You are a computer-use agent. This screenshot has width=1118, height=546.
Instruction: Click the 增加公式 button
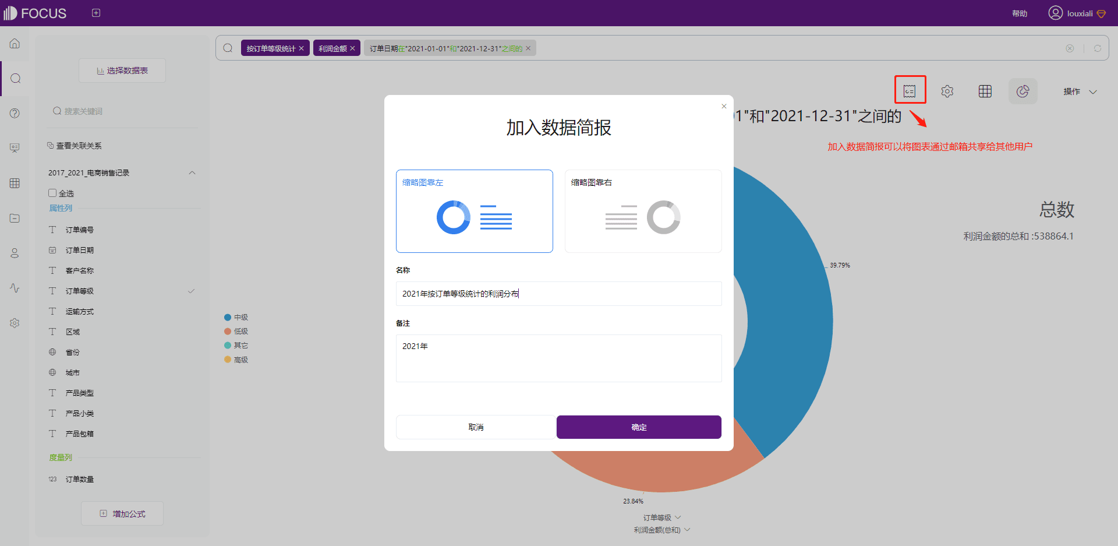[x=122, y=513]
